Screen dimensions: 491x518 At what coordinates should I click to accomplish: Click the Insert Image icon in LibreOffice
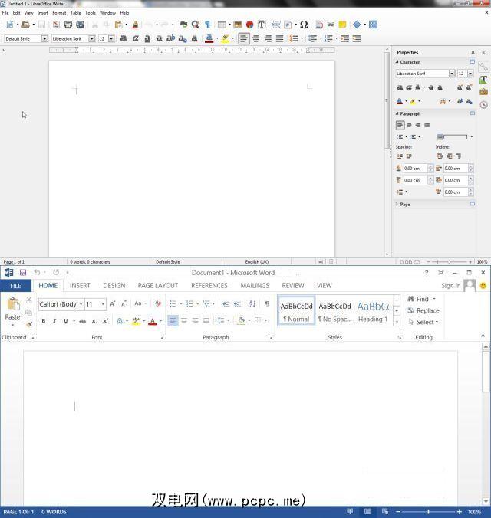(238, 25)
